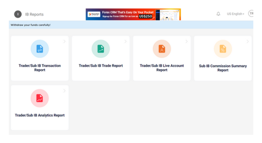The height and width of the screenshot is (143, 262).
Task: Expand chevron on Transaction Report card
Action: tap(64, 41)
